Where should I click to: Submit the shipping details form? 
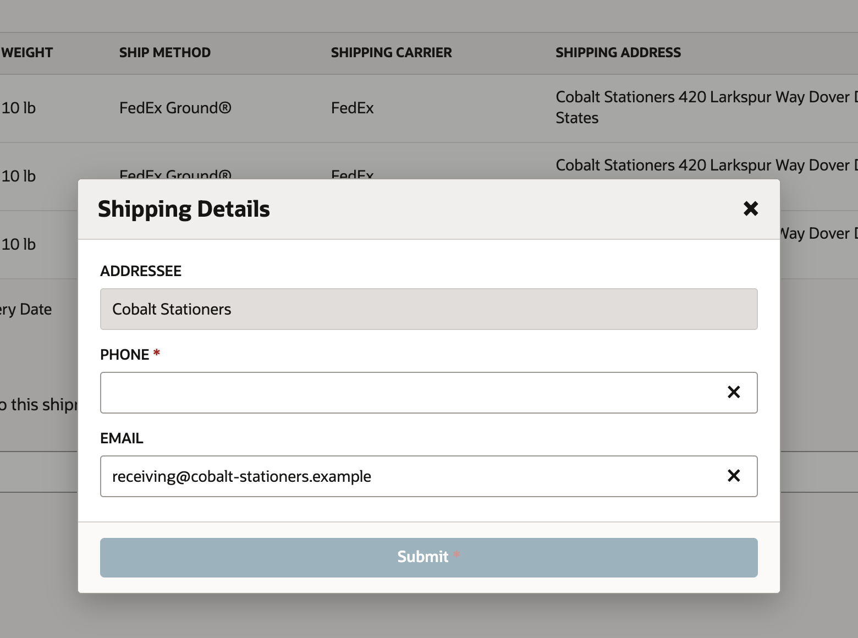pos(429,558)
